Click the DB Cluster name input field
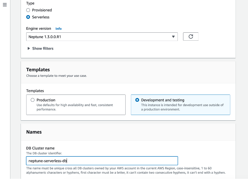The width and height of the screenshot is (248, 179). tap(102, 161)
